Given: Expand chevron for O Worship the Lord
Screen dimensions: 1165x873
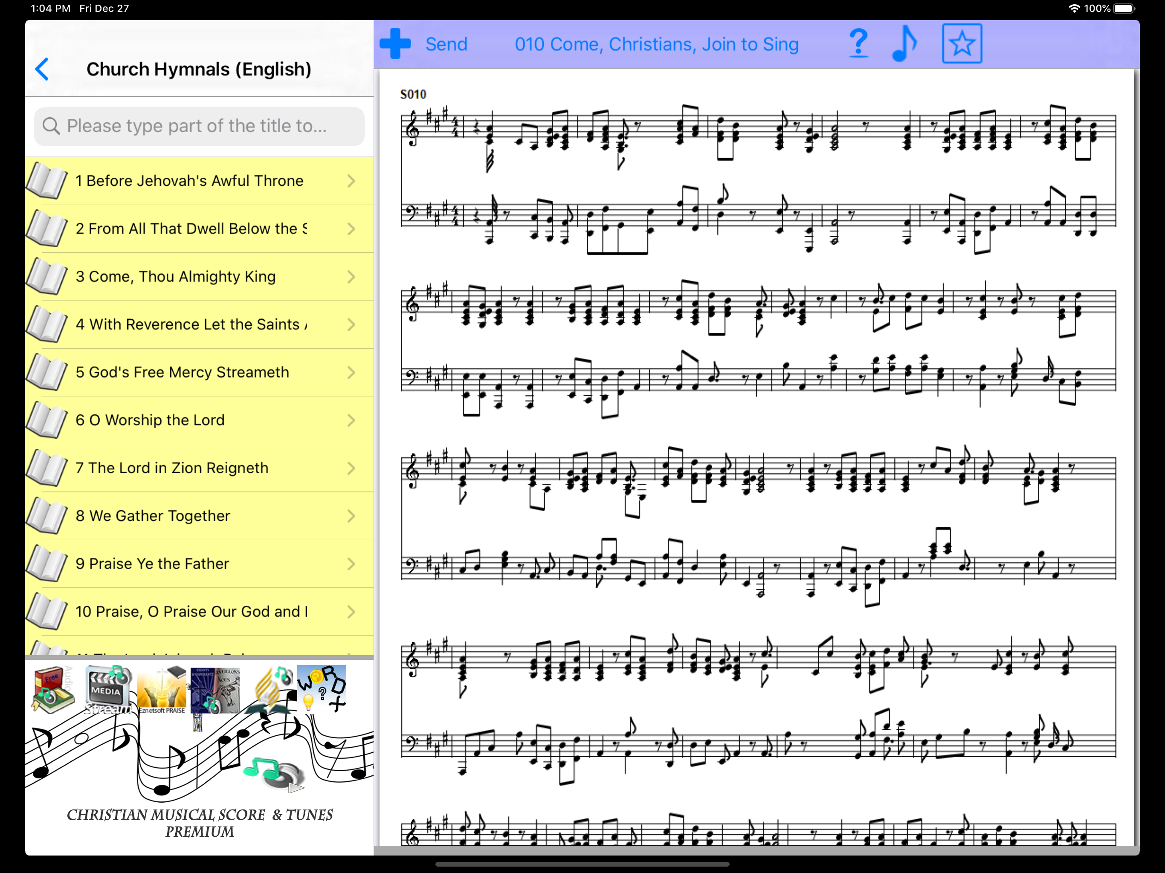Looking at the screenshot, I should pyautogui.click(x=351, y=420).
